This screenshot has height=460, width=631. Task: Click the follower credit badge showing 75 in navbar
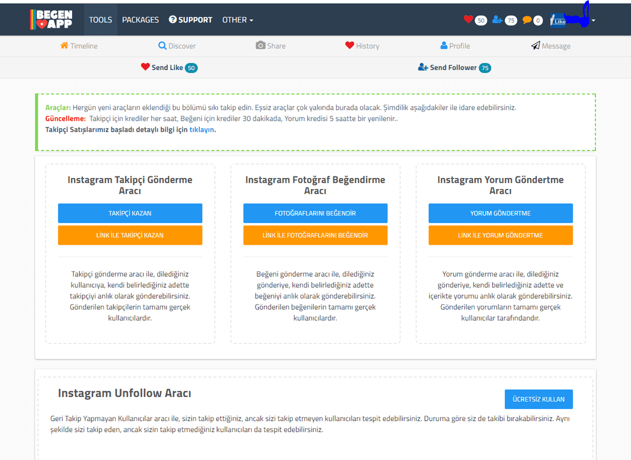click(511, 20)
